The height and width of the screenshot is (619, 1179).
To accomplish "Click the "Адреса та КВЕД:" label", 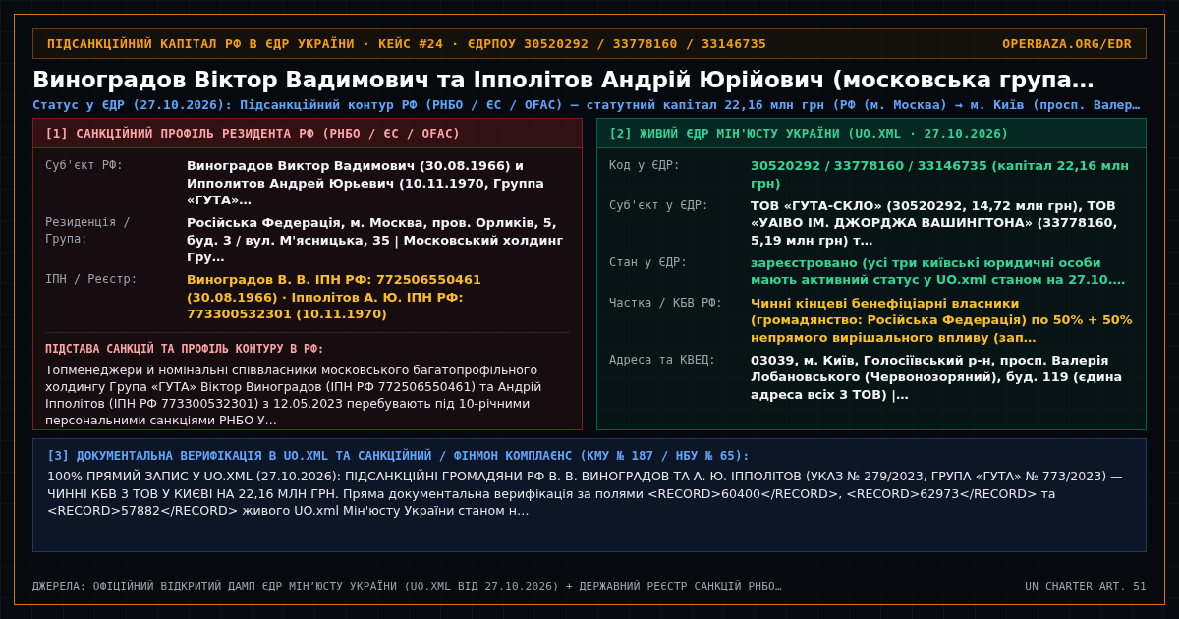I will tap(662, 360).
